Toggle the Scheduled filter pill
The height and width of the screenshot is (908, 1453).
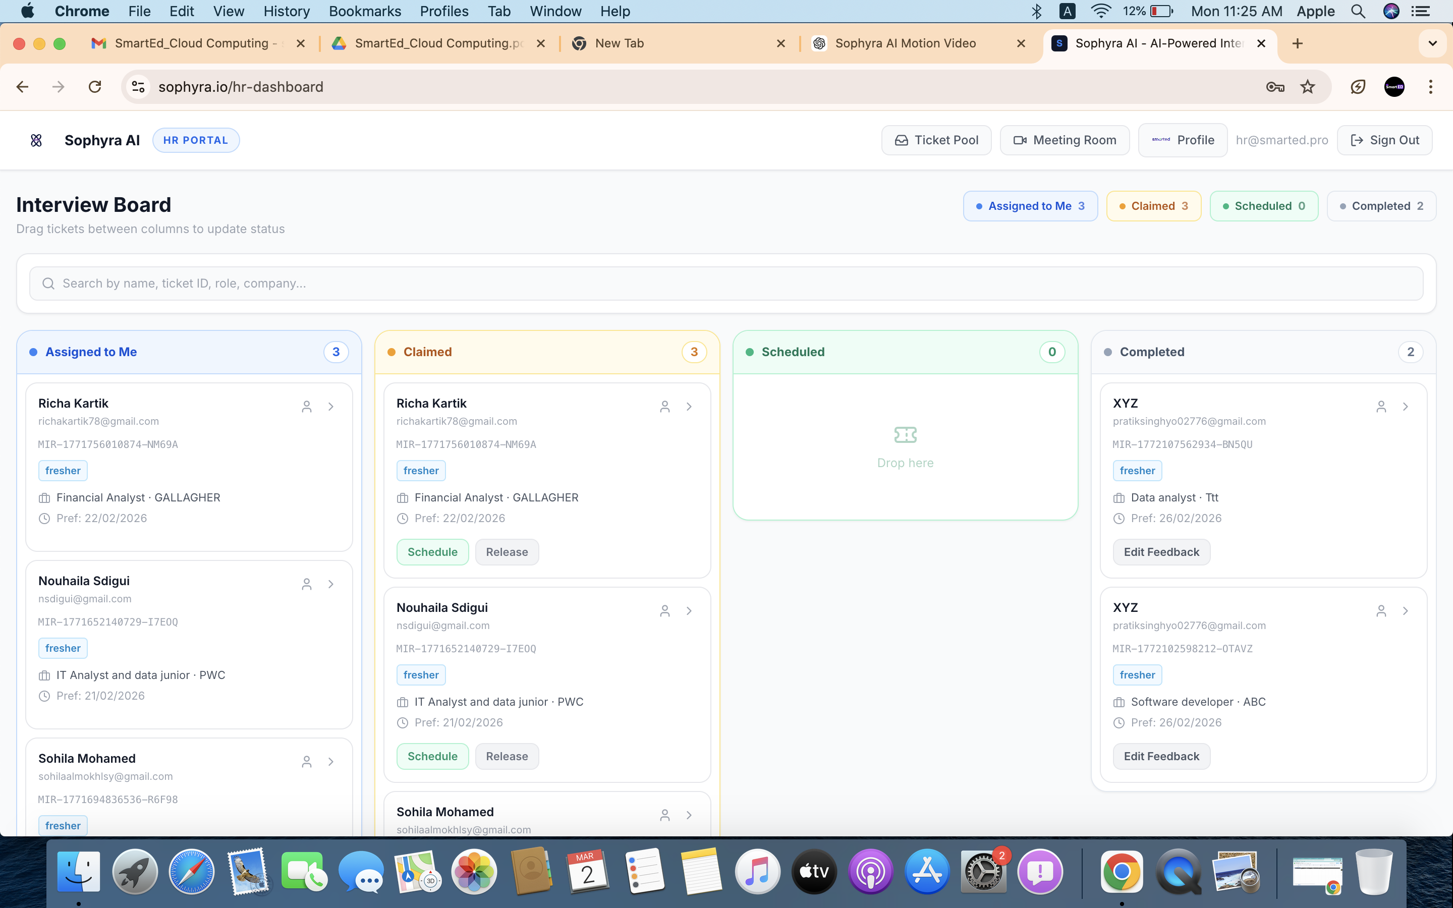tap(1263, 205)
